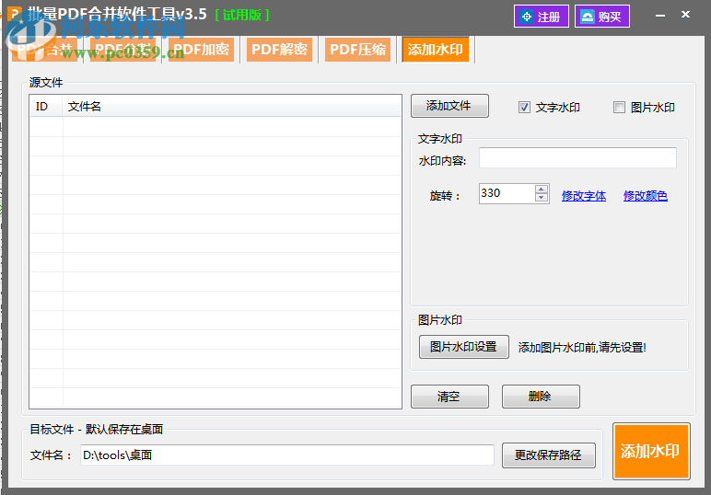Click the 删除 button
Image resolution: width=711 pixels, height=495 pixels.
(x=541, y=397)
